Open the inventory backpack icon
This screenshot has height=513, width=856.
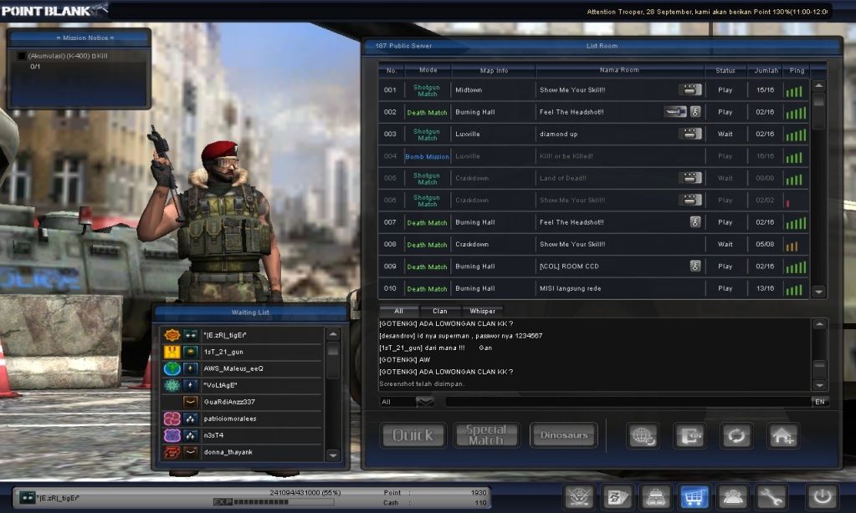[x=656, y=496]
